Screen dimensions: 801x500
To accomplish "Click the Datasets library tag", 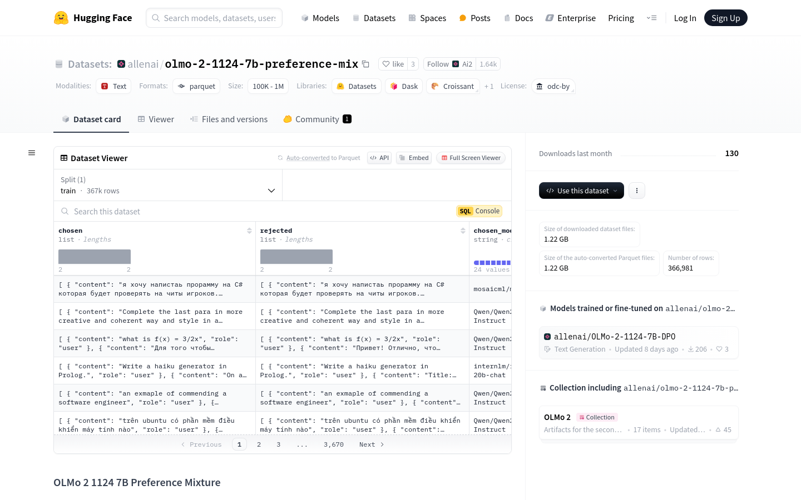I will tap(357, 86).
